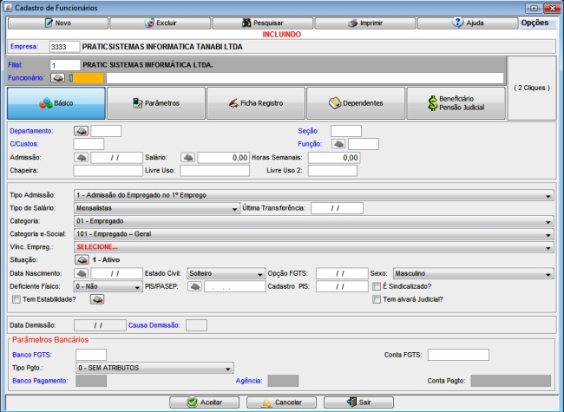Open Vínc. Empreg. SELECIONE dropdown

click(x=314, y=247)
